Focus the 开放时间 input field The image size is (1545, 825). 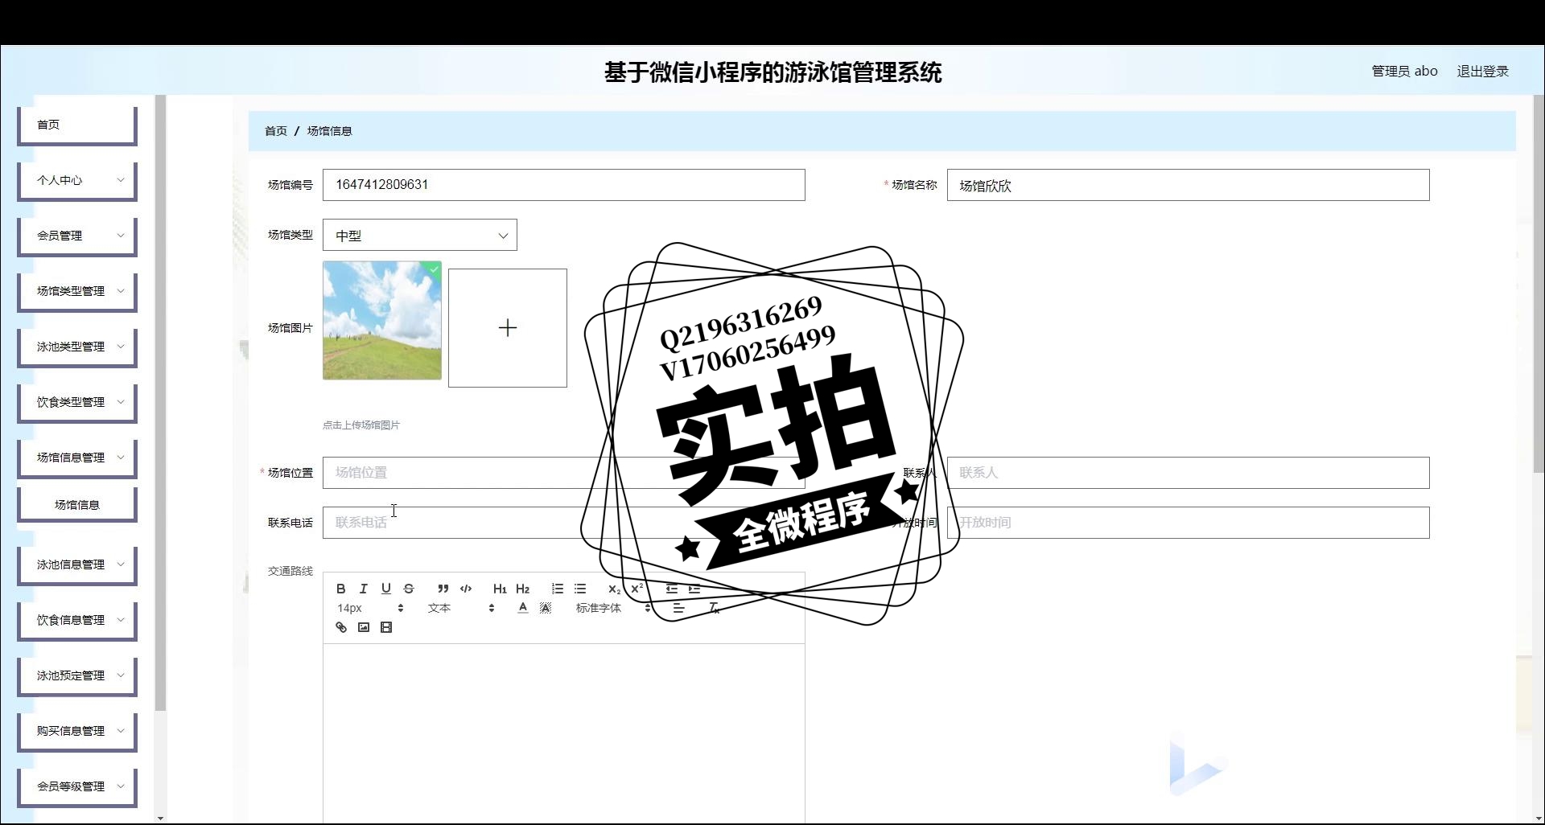coord(1189,523)
